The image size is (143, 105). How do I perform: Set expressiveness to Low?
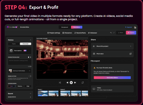coord(11,86)
